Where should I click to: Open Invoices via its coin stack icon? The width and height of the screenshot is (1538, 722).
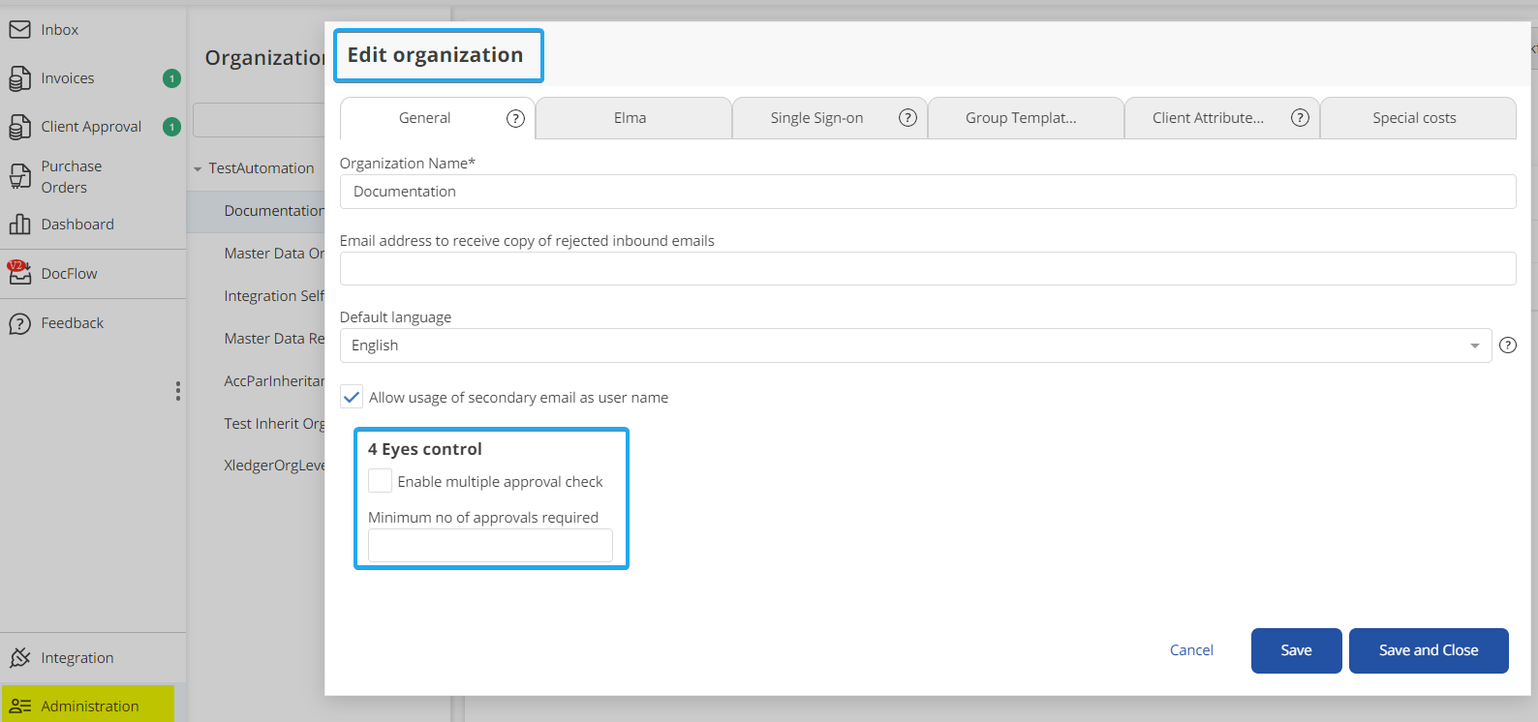click(x=19, y=78)
